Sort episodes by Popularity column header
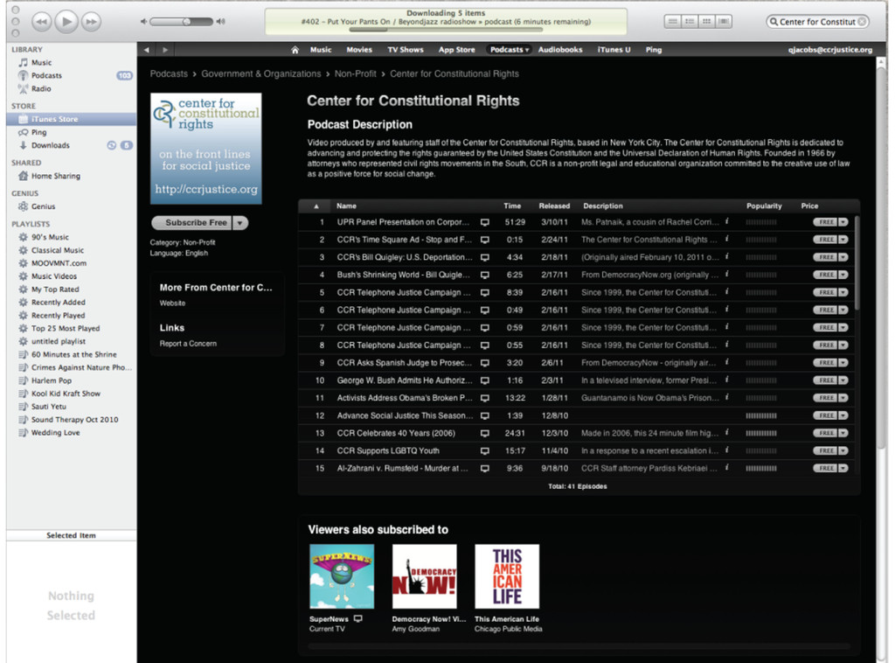 click(764, 206)
